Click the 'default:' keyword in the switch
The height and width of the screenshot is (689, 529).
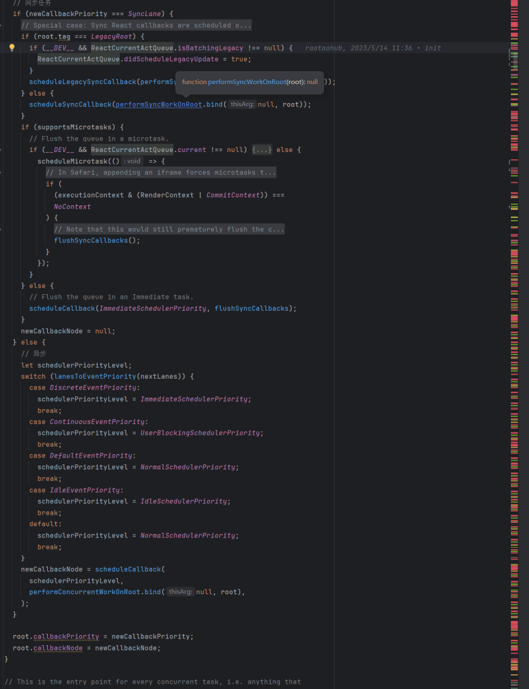[44, 523]
